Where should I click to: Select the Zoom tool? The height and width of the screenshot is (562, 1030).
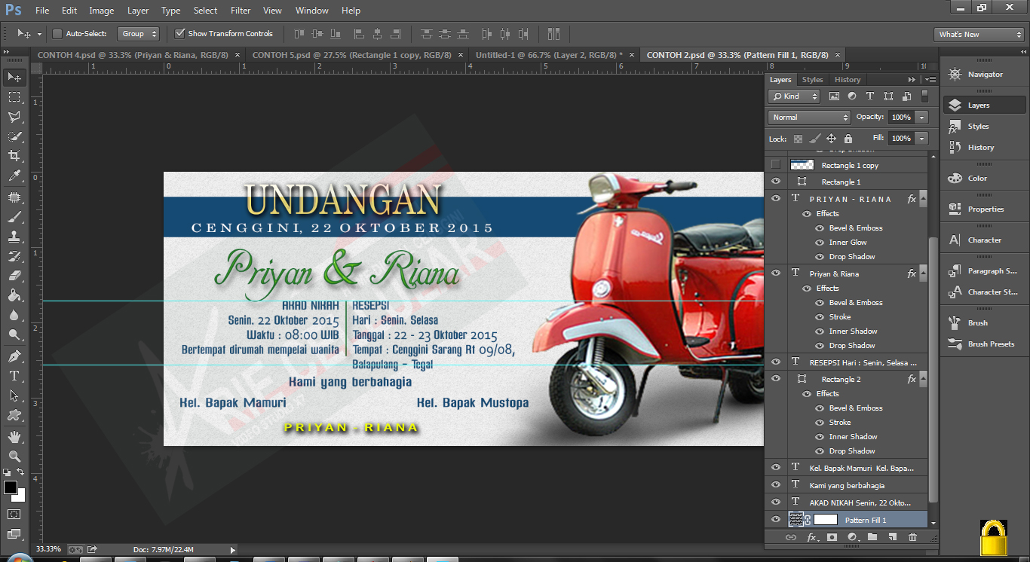click(14, 457)
